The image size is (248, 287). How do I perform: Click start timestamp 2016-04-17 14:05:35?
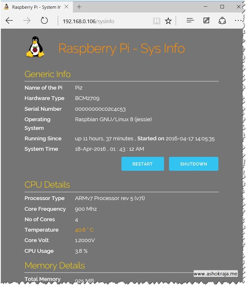click(190, 139)
